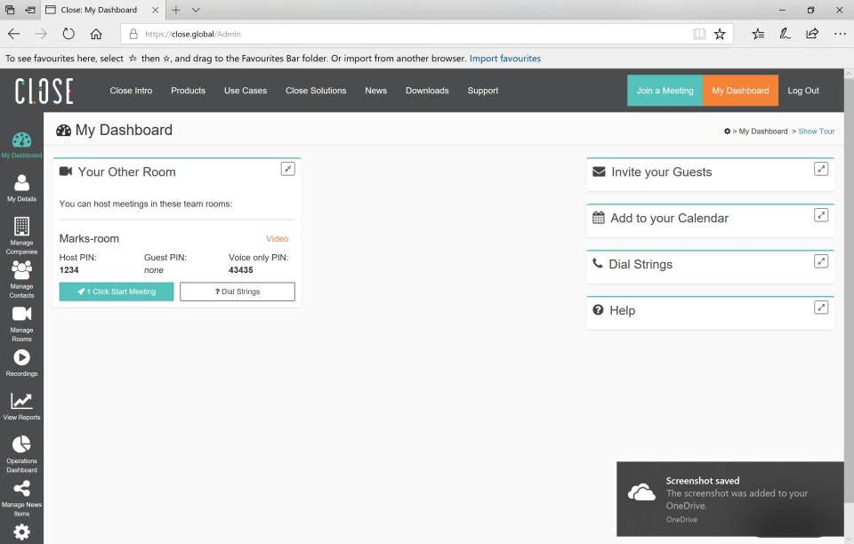The image size is (854, 544).
Task: Click Import favourites link
Action: 505,58
